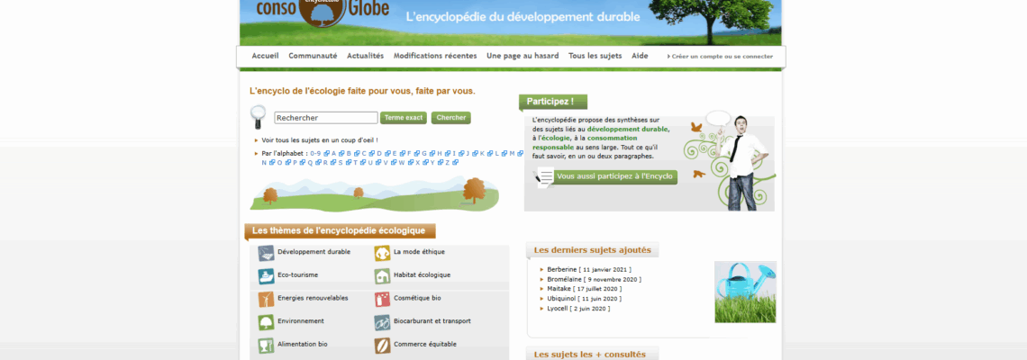1027x360 pixels.
Task: Open the Biocarburant et transport icon
Action: pos(382,322)
